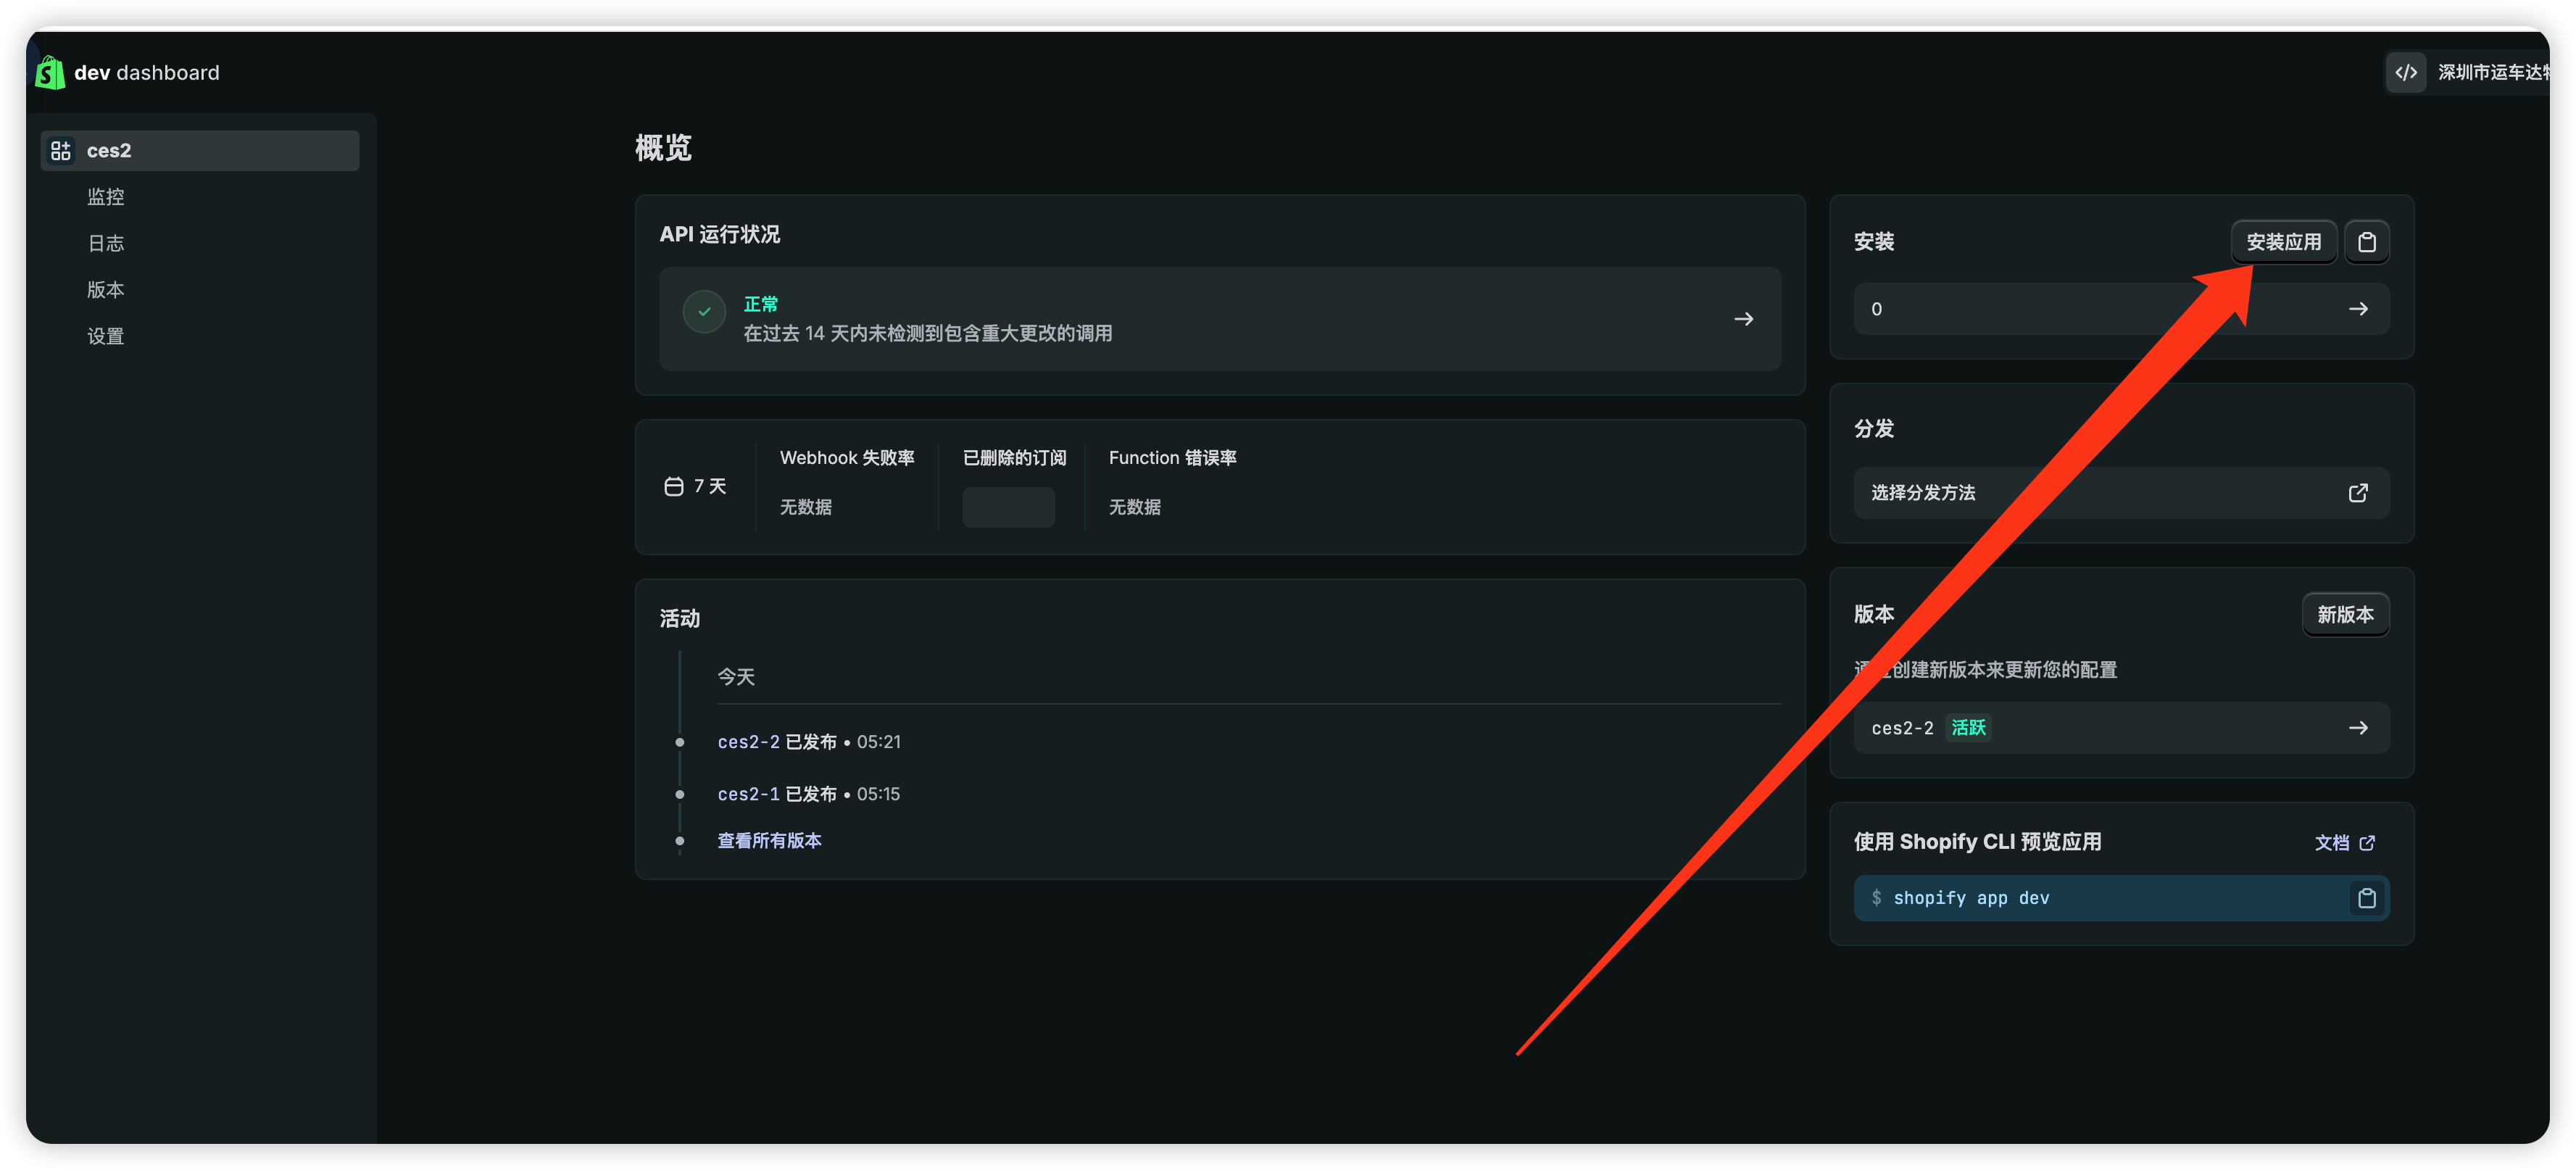This screenshot has height=1170, width=2576.
Task: Open ces2-2 activity entry link
Action: [748, 742]
